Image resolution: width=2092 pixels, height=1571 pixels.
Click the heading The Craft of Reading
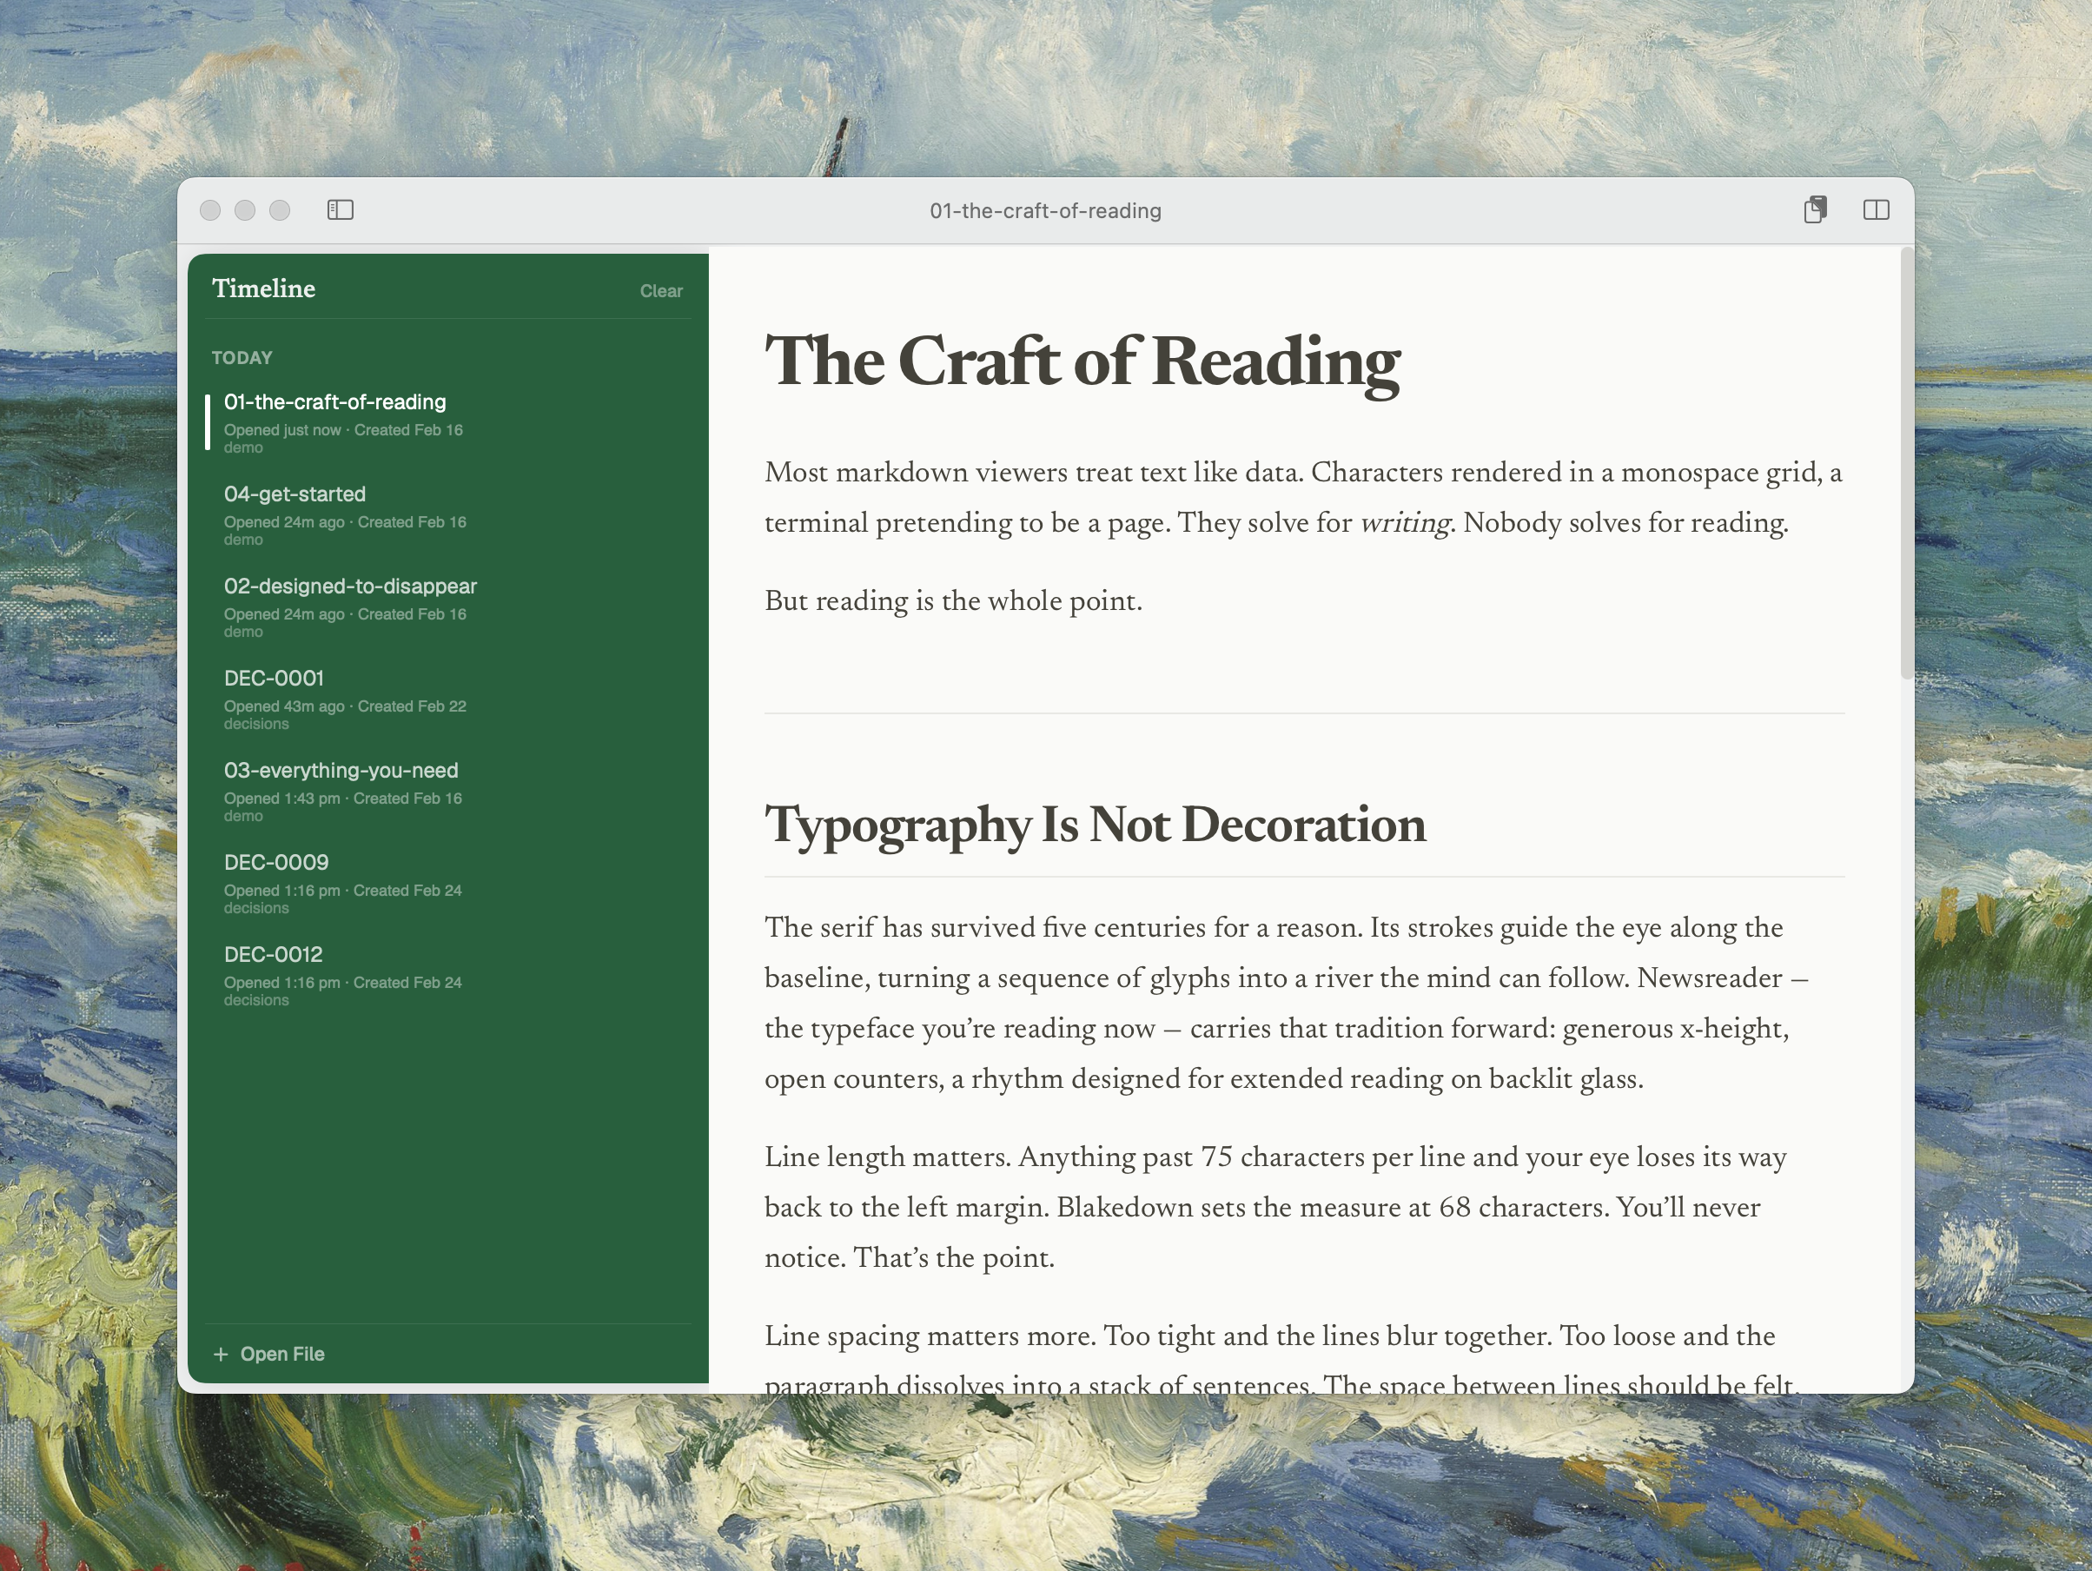[1081, 362]
